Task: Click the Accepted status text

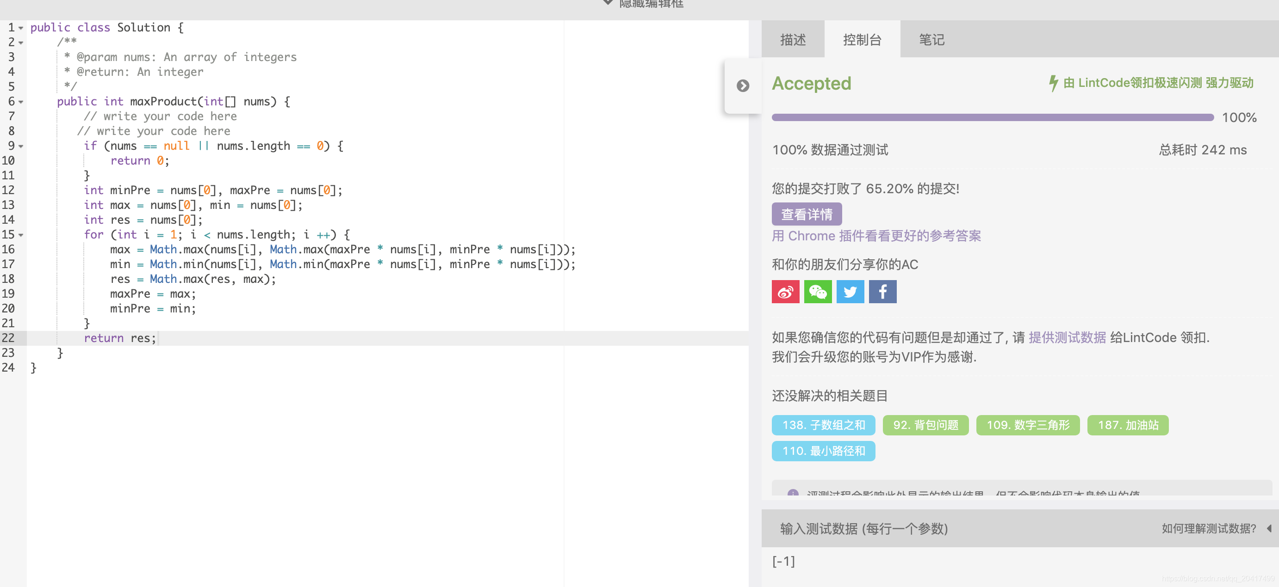Action: (x=811, y=83)
